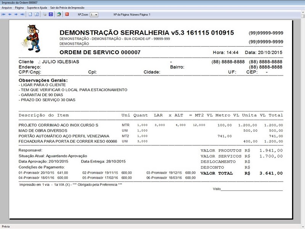Select zoom level 1 in the combo box
The height and width of the screenshot is (229, 305).
[x=91, y=14]
